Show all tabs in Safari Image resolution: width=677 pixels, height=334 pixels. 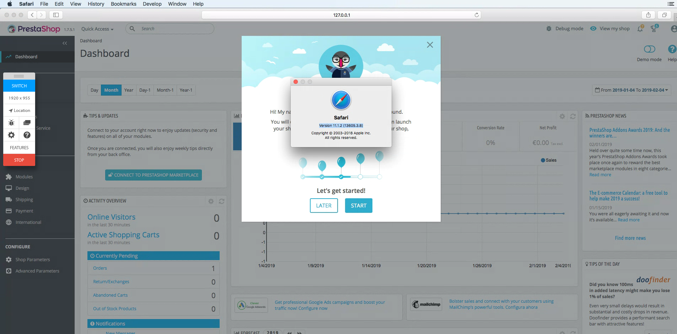point(664,15)
